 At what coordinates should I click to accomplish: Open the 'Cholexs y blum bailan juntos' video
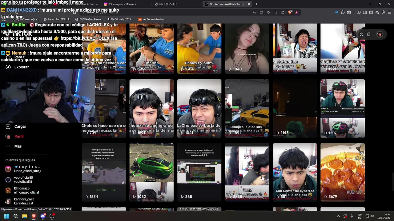pos(199,48)
